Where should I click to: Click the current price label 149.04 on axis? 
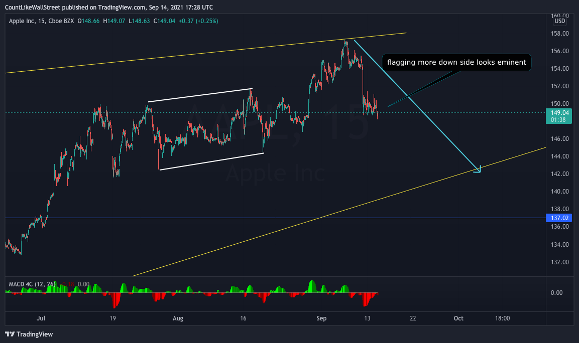click(x=559, y=113)
